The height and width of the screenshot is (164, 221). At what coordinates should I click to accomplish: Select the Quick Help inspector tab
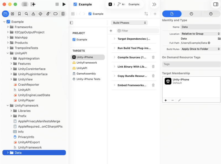(211, 14)
